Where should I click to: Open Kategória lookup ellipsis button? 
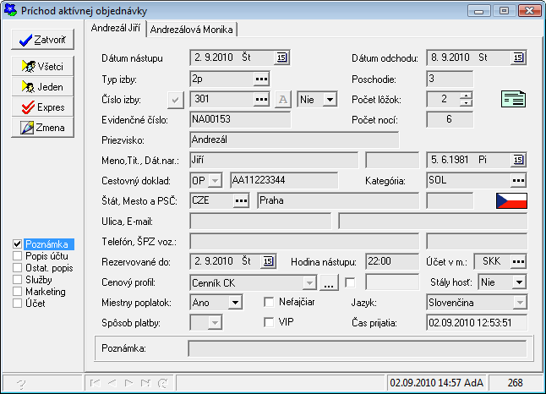[x=518, y=180]
